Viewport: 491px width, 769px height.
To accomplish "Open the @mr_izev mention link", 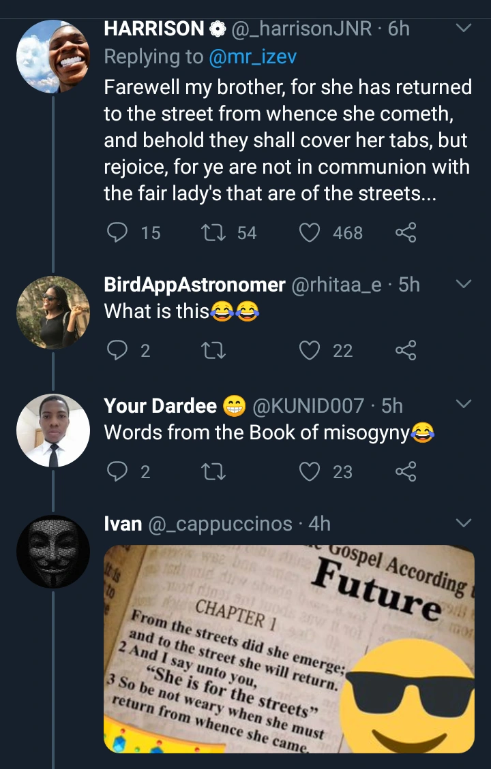I will pyautogui.click(x=252, y=57).
